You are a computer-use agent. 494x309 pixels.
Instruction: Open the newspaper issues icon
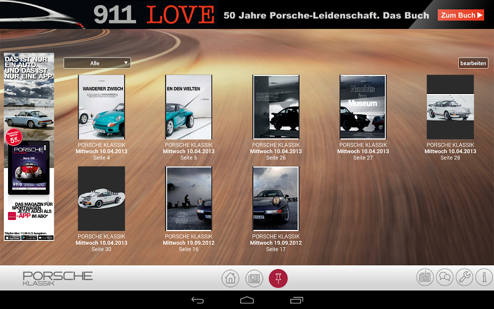click(254, 278)
